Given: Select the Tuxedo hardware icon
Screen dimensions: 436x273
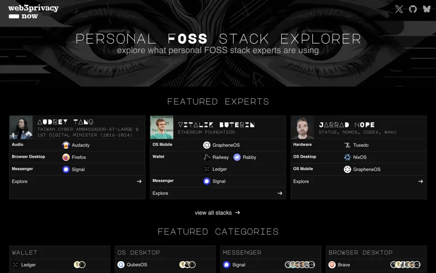Looking at the screenshot, I should [x=347, y=145].
